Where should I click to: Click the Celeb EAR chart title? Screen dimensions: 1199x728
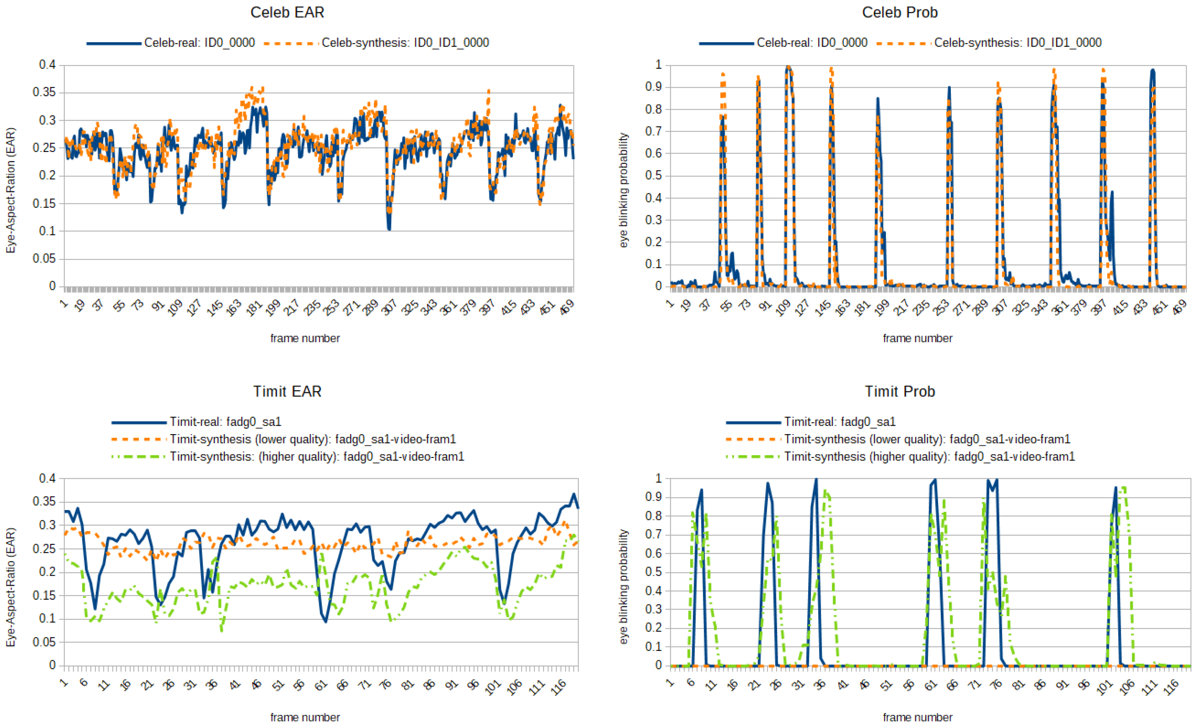pos(287,12)
